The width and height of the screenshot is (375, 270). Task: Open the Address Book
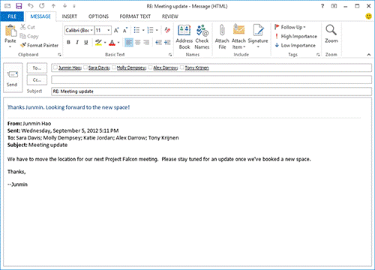(184, 37)
